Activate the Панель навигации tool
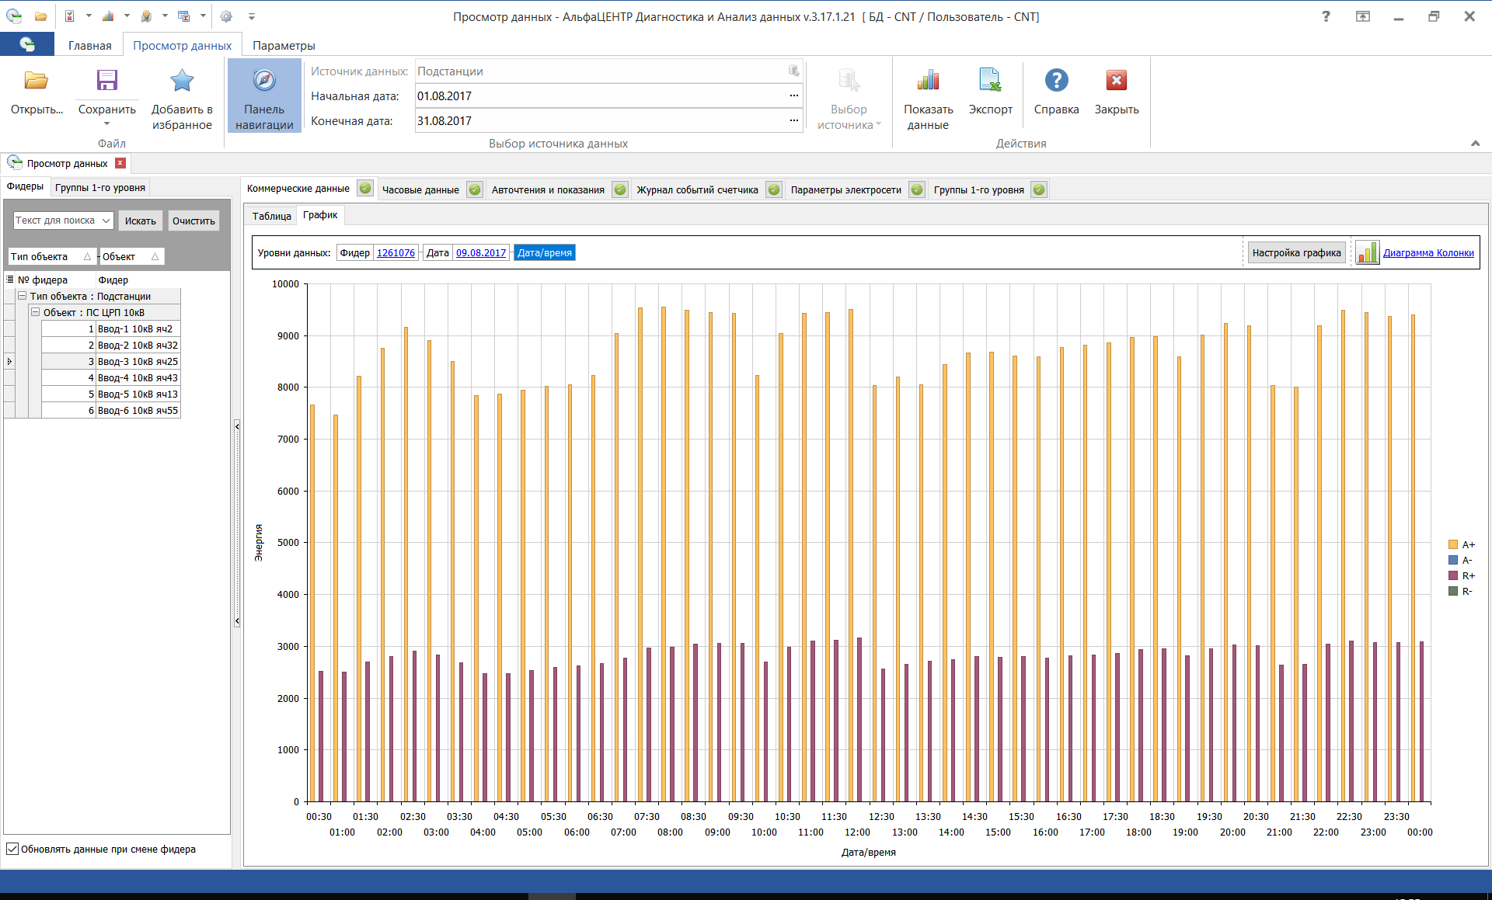 pyautogui.click(x=263, y=93)
